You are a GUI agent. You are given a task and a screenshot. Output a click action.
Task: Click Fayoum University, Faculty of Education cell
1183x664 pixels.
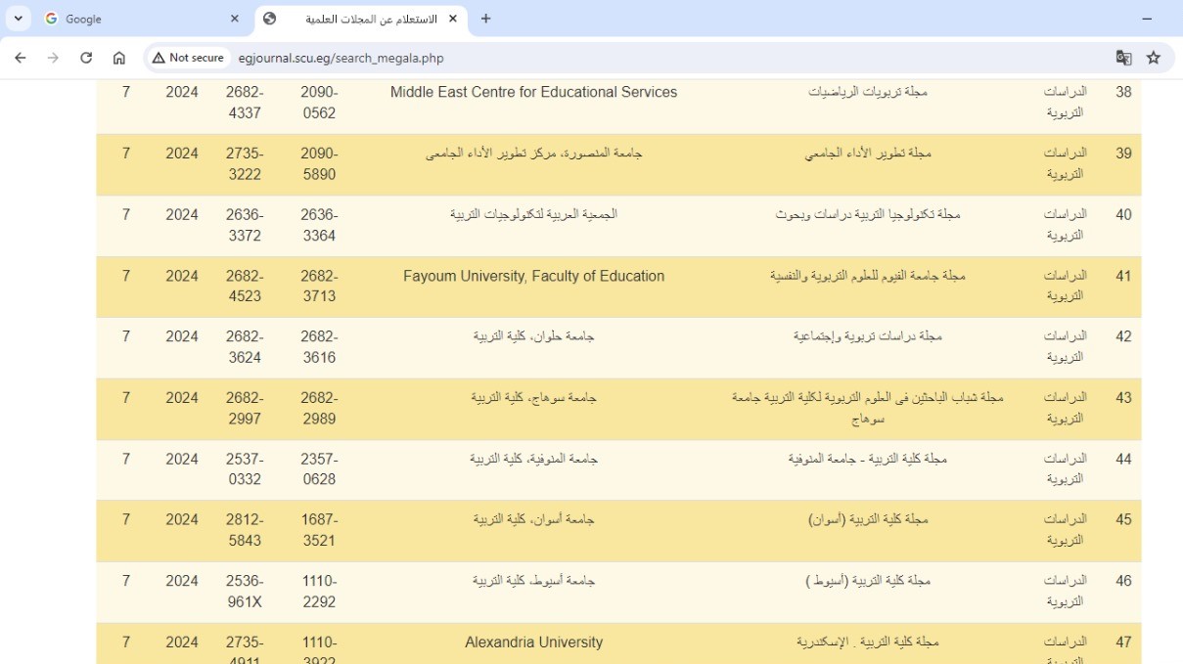(533, 276)
